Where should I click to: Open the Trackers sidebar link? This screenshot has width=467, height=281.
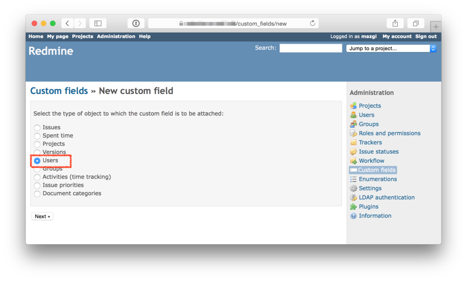pyautogui.click(x=370, y=143)
